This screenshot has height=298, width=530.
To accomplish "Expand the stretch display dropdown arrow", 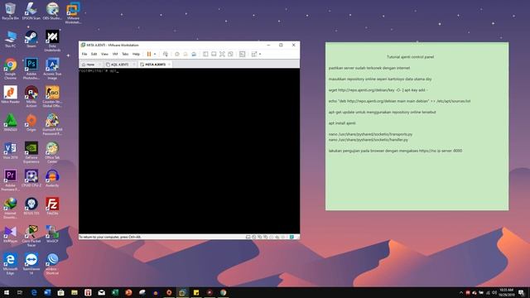I will 260,54.
